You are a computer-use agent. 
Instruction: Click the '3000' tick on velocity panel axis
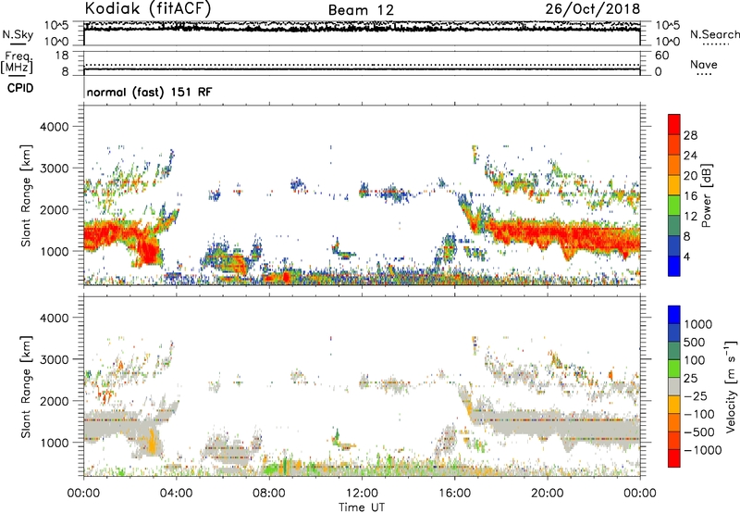[x=54, y=359]
